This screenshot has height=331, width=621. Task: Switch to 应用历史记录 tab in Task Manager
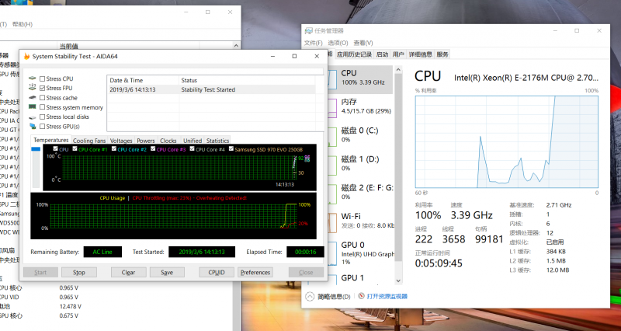[354, 54]
